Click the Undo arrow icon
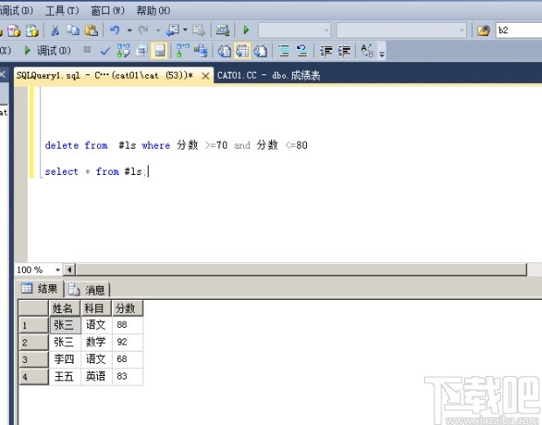This screenshot has width=542, height=425. click(x=115, y=31)
